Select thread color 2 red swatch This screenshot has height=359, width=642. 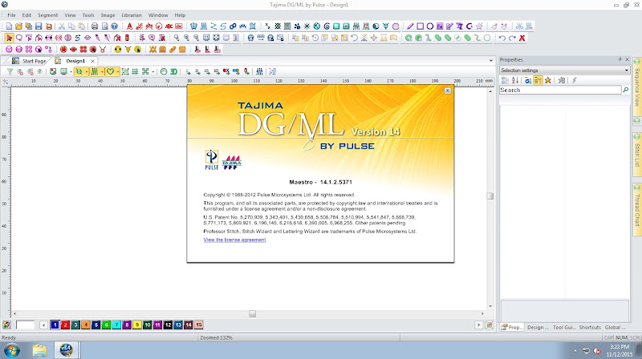pos(65,325)
